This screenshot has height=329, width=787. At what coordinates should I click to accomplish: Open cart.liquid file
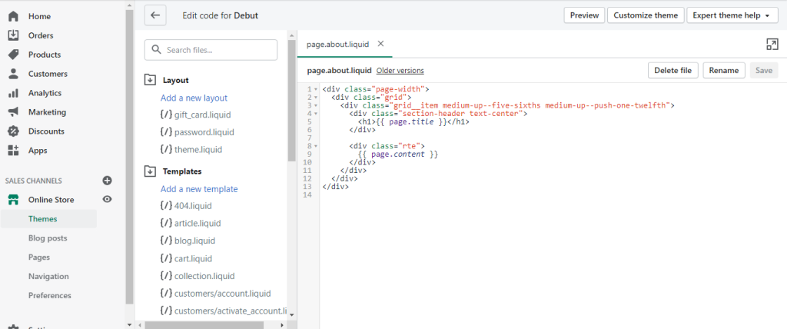click(x=193, y=258)
